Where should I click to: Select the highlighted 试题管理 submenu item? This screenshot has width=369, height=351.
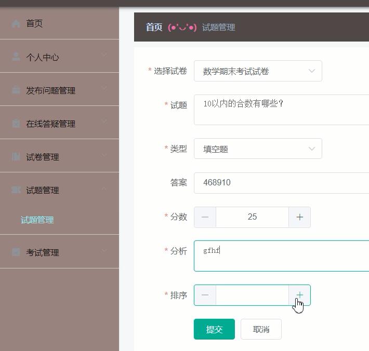coord(37,220)
